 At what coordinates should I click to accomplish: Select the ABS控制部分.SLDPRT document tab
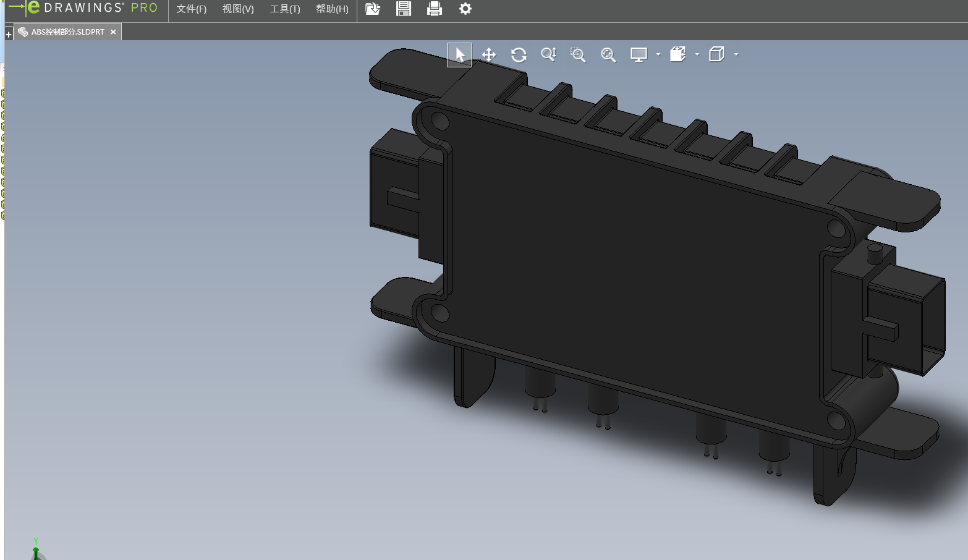pyautogui.click(x=67, y=32)
